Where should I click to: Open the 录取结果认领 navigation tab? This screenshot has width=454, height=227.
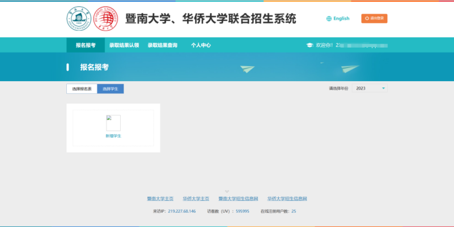124,45
